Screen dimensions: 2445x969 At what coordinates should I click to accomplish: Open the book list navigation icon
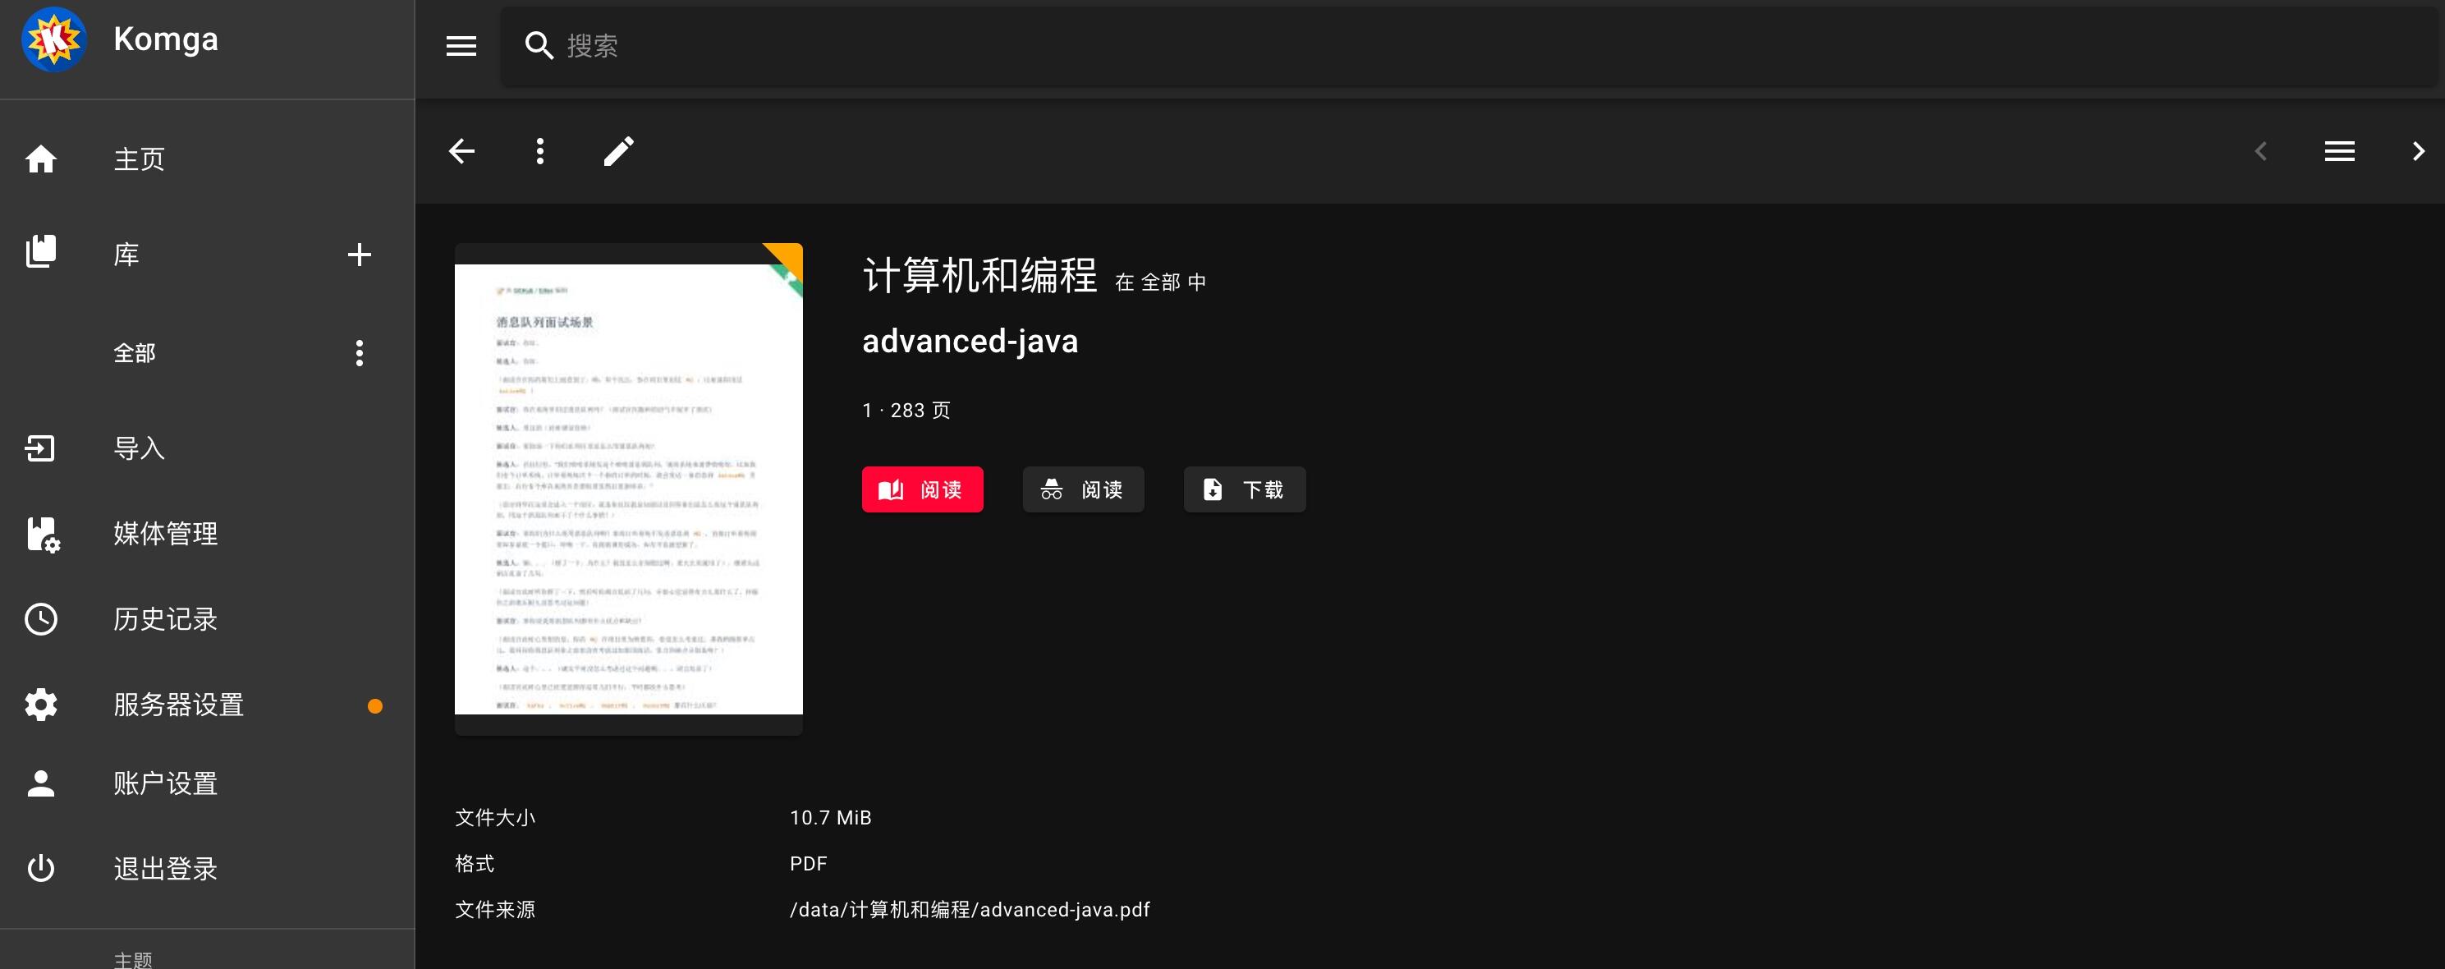(x=2340, y=151)
